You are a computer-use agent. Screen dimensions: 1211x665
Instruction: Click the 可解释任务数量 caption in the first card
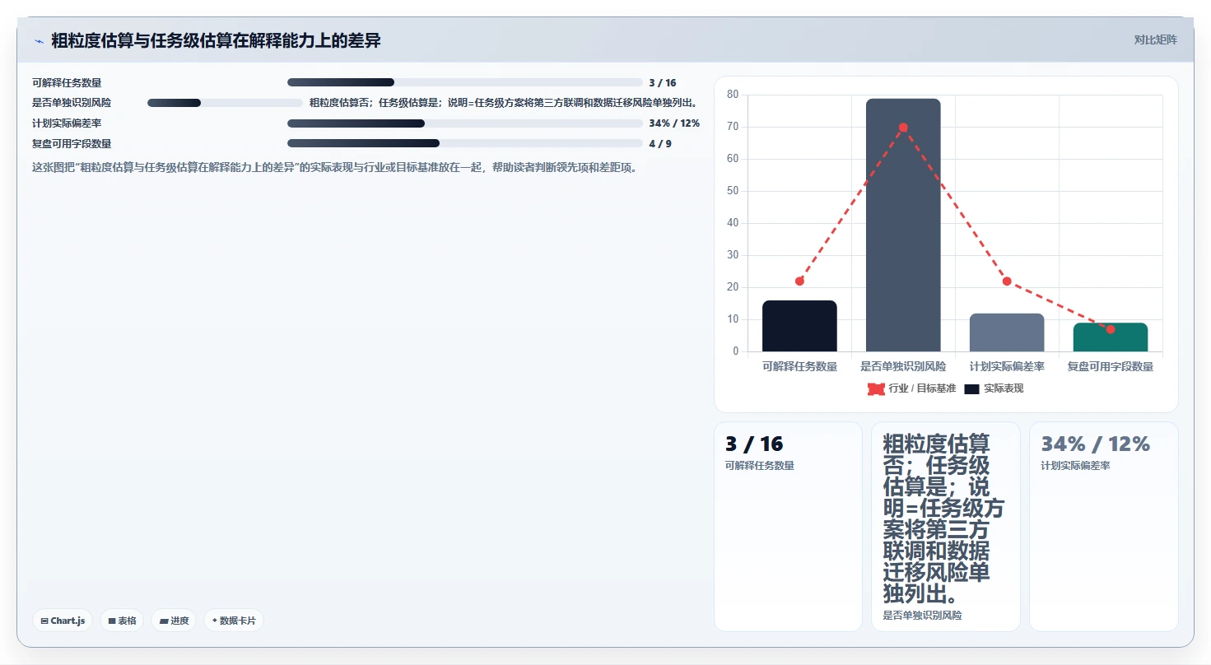coord(760,466)
